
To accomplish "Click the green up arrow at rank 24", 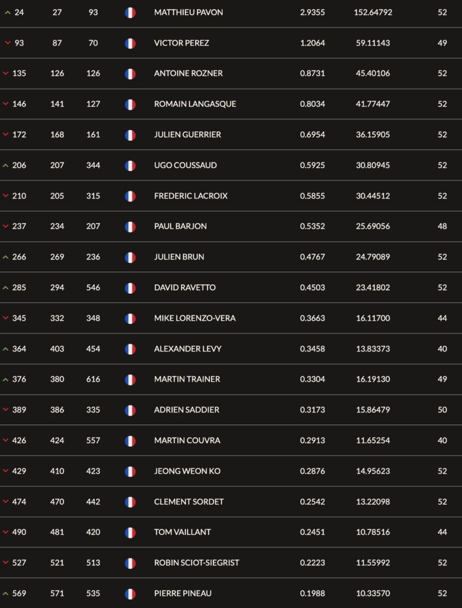I will 7,13.
